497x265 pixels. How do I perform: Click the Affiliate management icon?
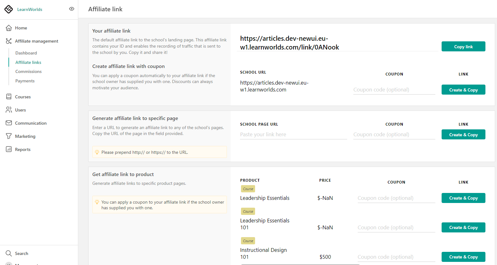pos(9,41)
